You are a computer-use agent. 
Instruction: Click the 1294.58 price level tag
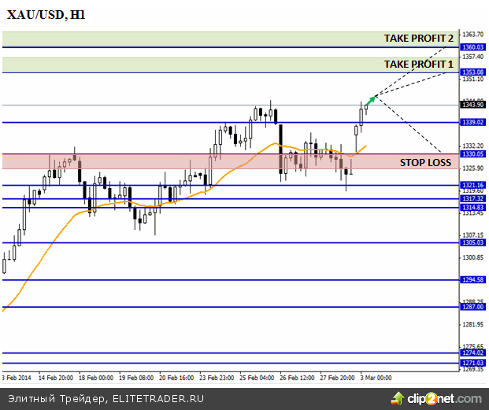click(473, 279)
